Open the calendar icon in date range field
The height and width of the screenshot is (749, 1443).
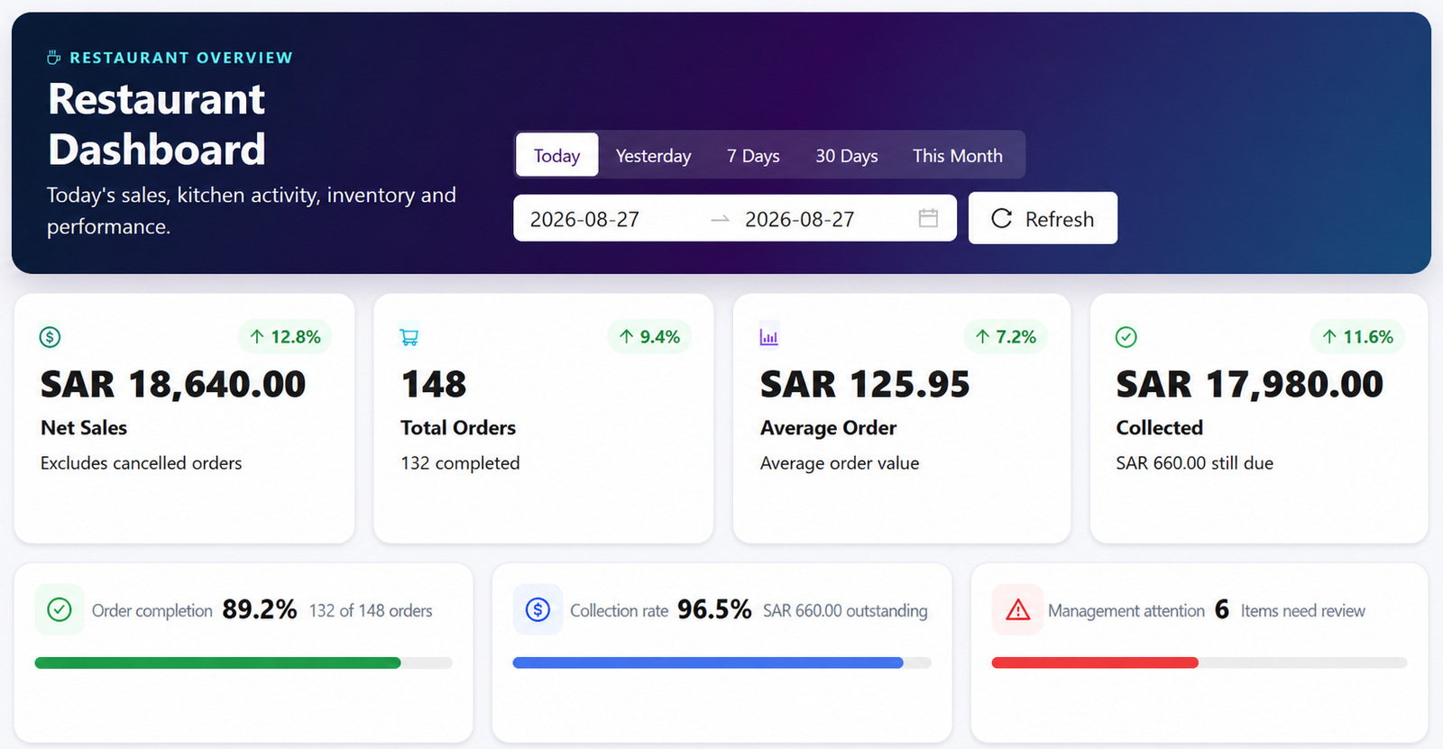point(928,218)
